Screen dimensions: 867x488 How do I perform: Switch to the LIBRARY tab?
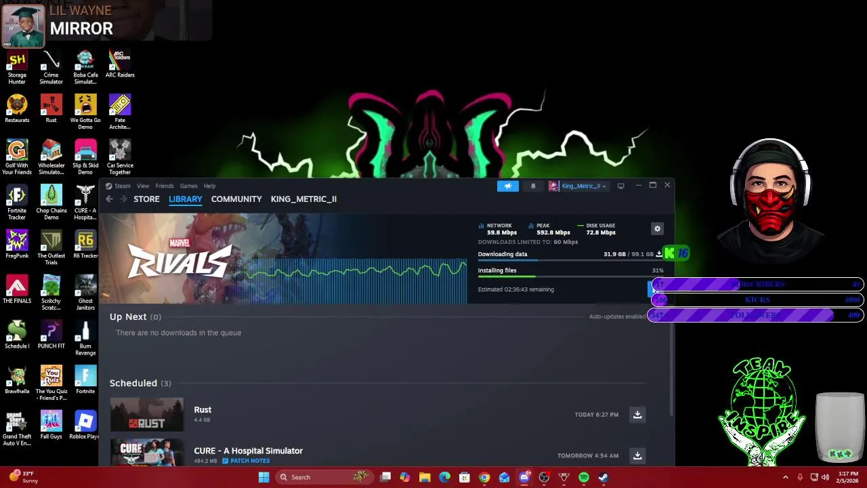[186, 199]
